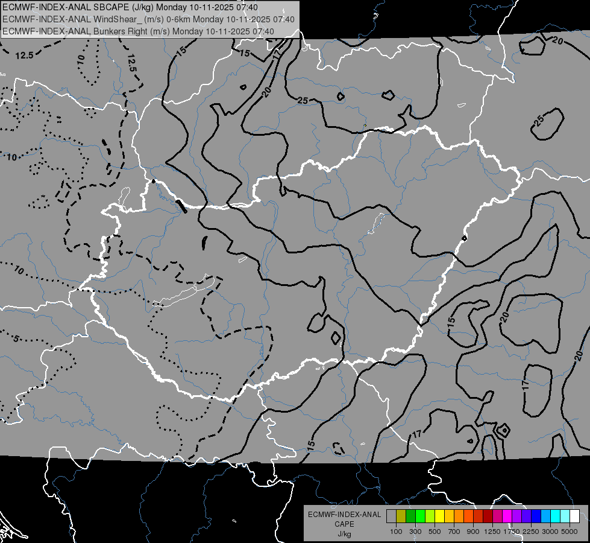The image size is (590, 543).
Task: Click the 1250 legend scale label
Action: tap(492, 532)
